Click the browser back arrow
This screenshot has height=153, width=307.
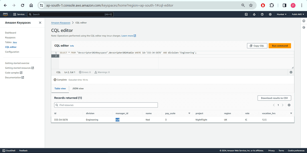coord(5,5)
